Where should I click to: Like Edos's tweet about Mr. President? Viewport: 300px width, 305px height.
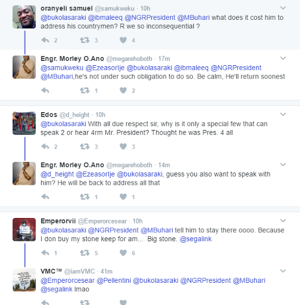coord(124,146)
